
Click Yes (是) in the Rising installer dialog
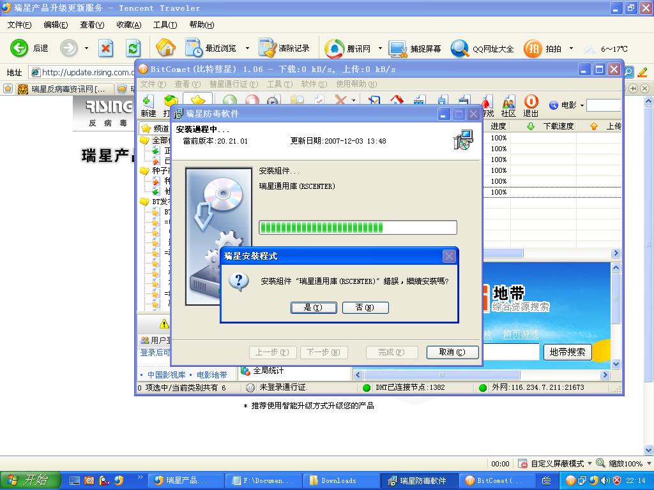pos(314,308)
